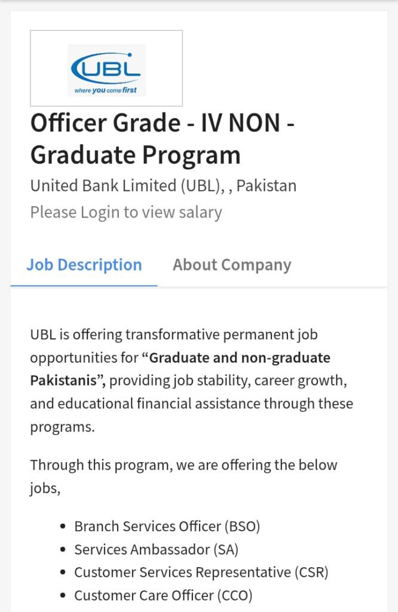Screen dimensions: 398x612
Task: Click the bullet beside Customer Care Officer
Action: click(x=62, y=595)
